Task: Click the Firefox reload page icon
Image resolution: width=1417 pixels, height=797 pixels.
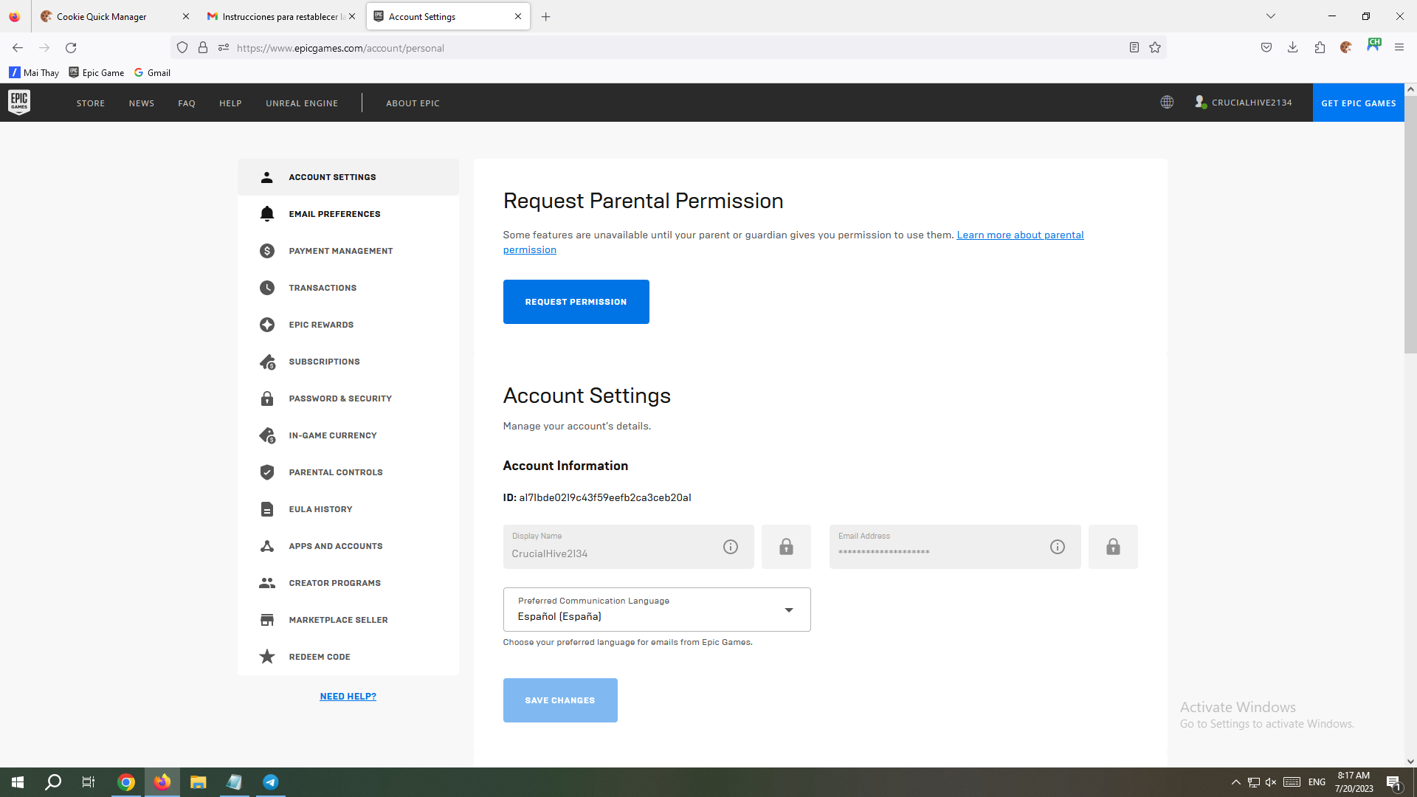Action: [x=71, y=48]
